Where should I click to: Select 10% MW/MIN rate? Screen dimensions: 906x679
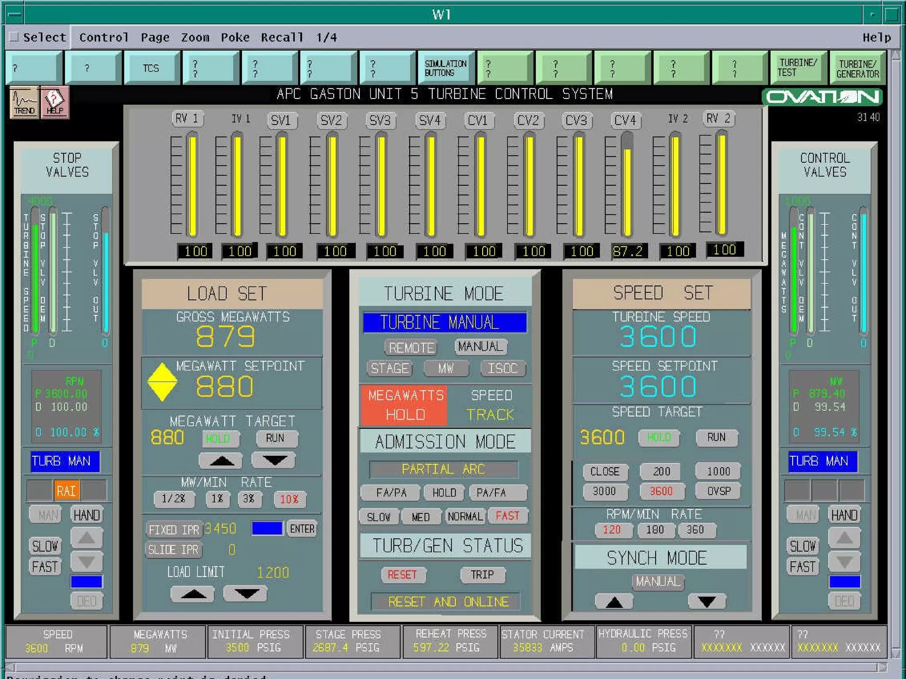[x=289, y=499]
